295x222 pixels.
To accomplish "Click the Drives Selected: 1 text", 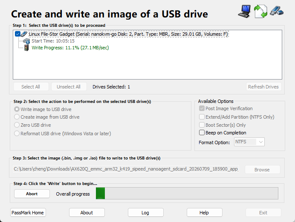I will click(111, 87).
